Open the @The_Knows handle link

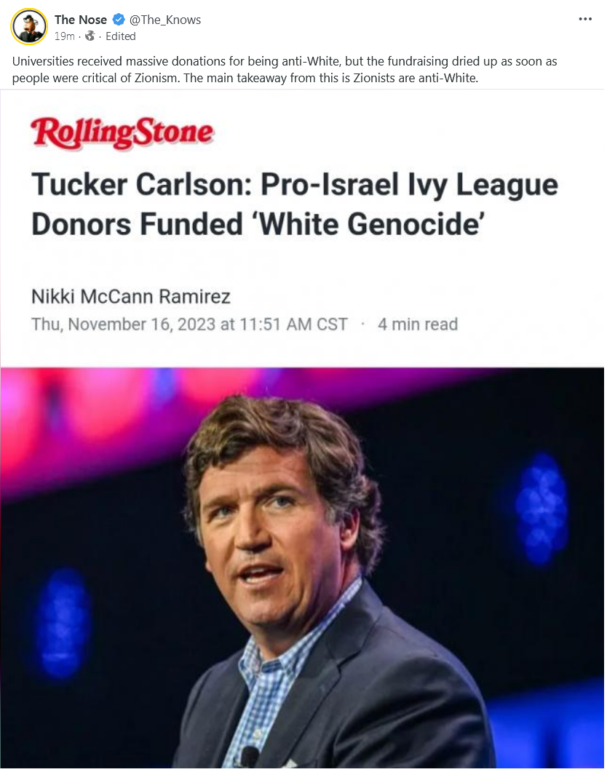[x=165, y=20]
